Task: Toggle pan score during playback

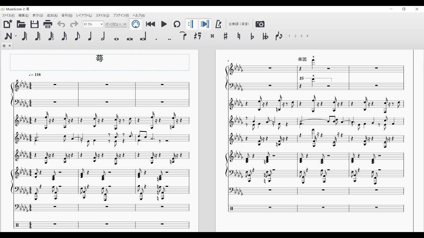Action: coord(205,24)
